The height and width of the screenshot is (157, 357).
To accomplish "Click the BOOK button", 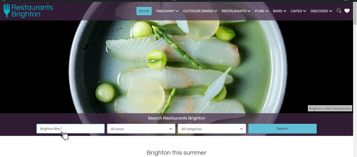I will [144, 11].
